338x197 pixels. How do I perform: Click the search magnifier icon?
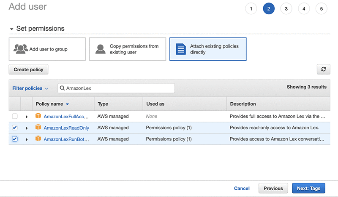click(63, 88)
